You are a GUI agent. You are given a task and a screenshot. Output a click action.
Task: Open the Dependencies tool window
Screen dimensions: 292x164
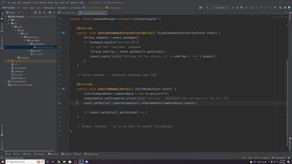91,154
